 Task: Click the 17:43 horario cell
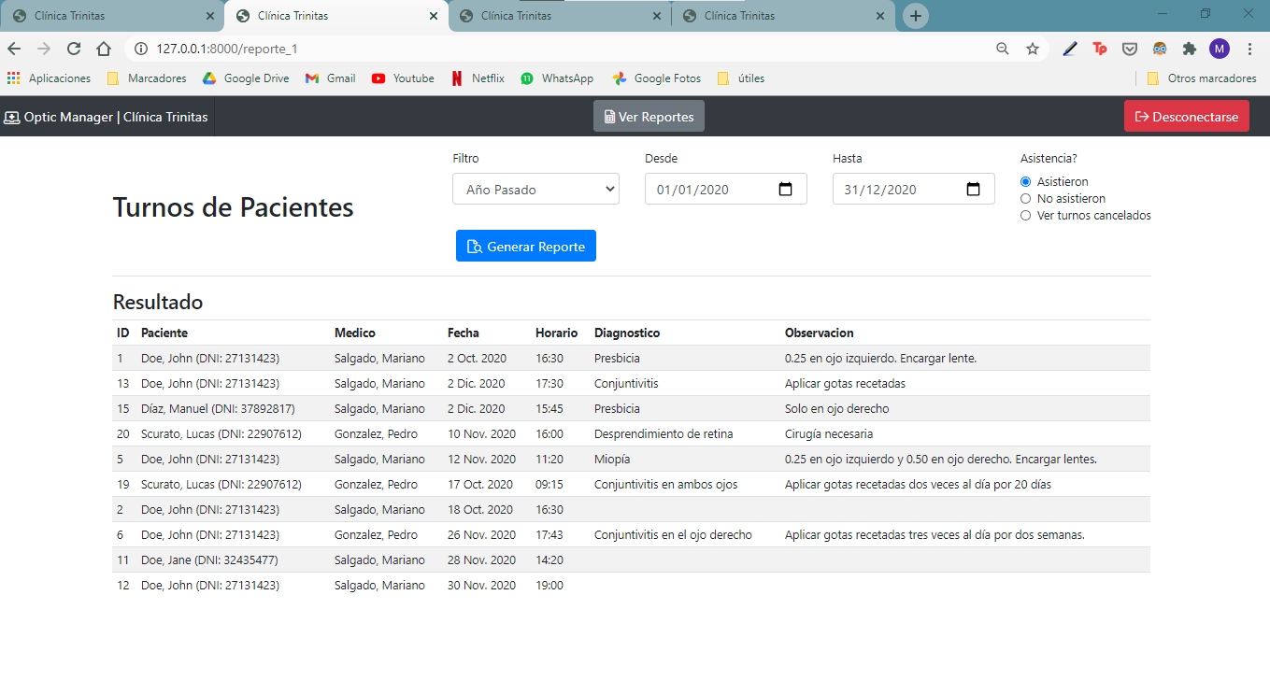[x=549, y=534]
